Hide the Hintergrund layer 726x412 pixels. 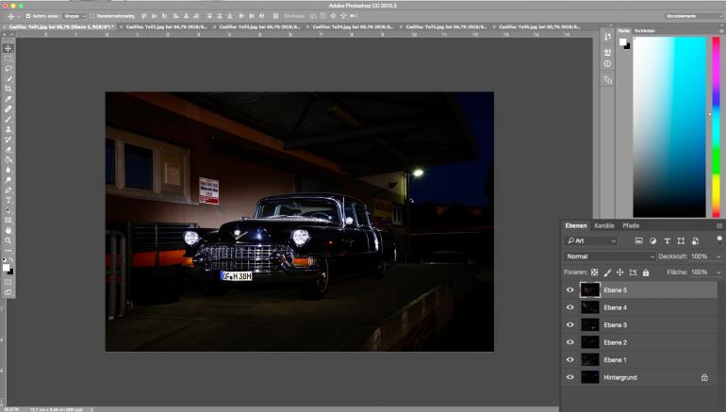[570, 377]
